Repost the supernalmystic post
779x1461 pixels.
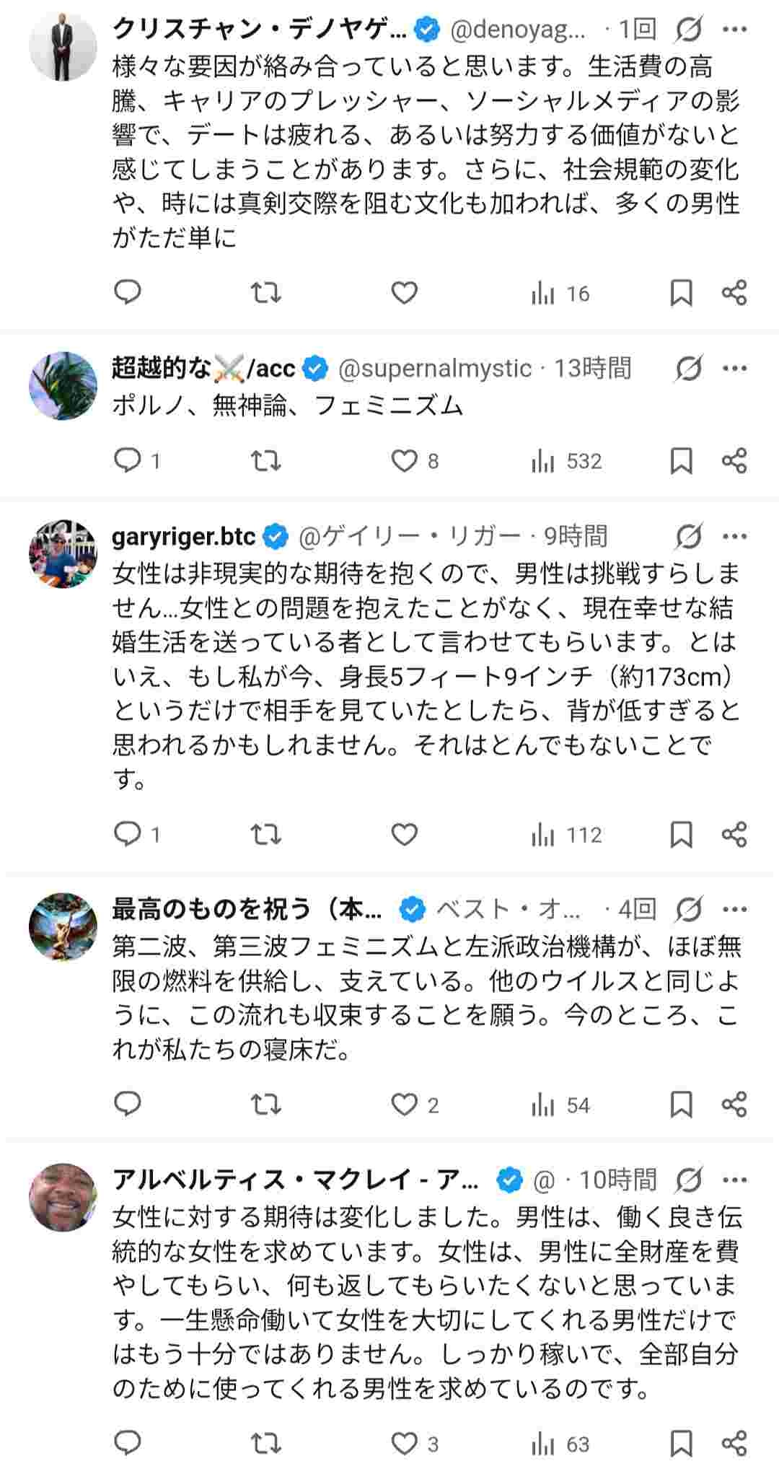click(x=265, y=460)
